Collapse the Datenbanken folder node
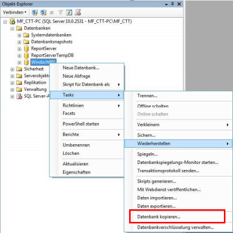Screen dimensions: 233x233 coord(12,29)
